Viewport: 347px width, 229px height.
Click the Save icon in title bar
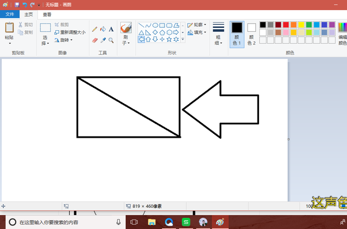[17, 4]
